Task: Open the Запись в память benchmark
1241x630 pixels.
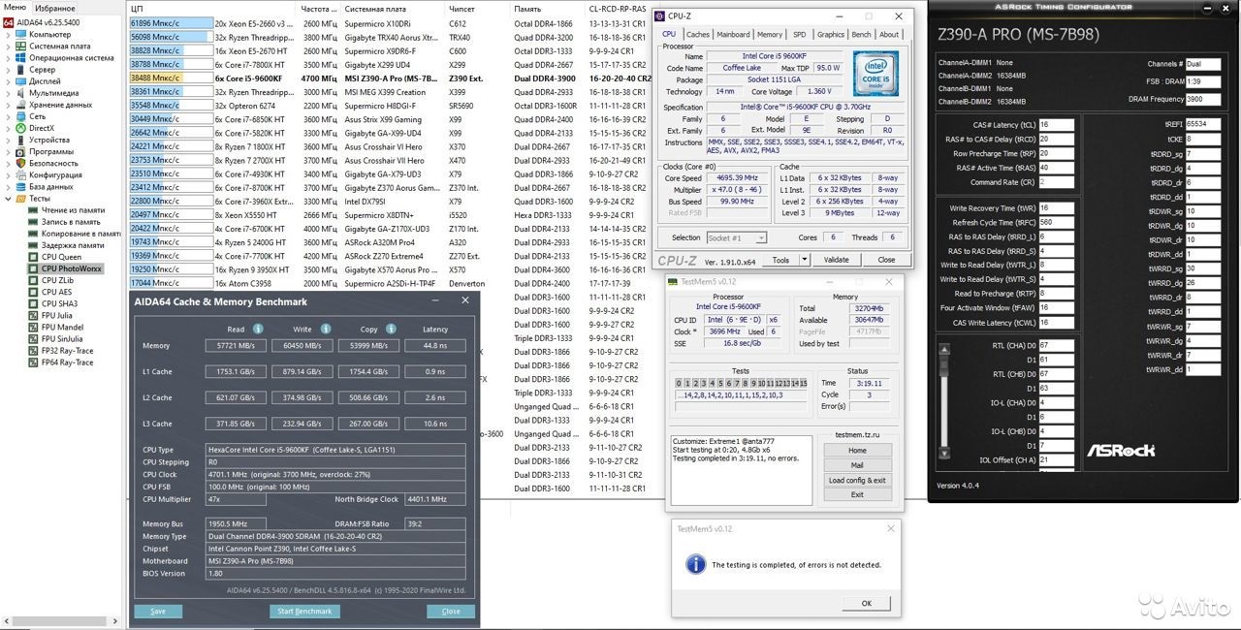Action: [64, 222]
